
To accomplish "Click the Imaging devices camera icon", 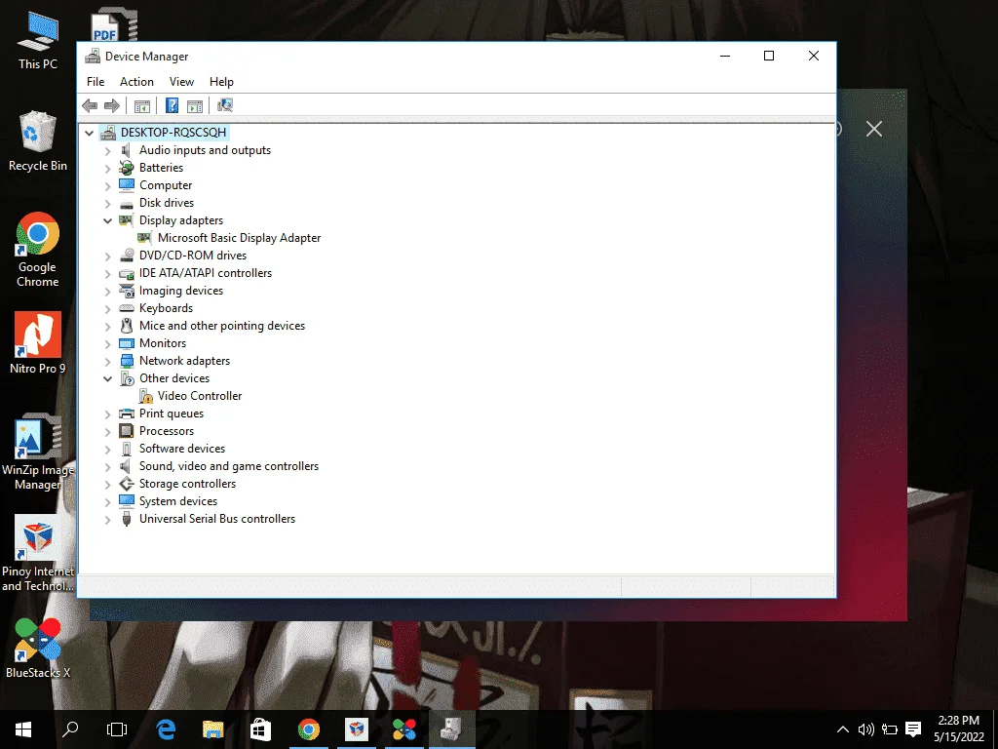I will tap(127, 291).
